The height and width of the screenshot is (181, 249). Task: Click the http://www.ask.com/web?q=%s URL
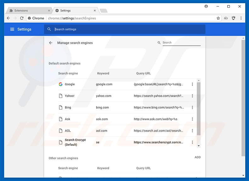155,119
